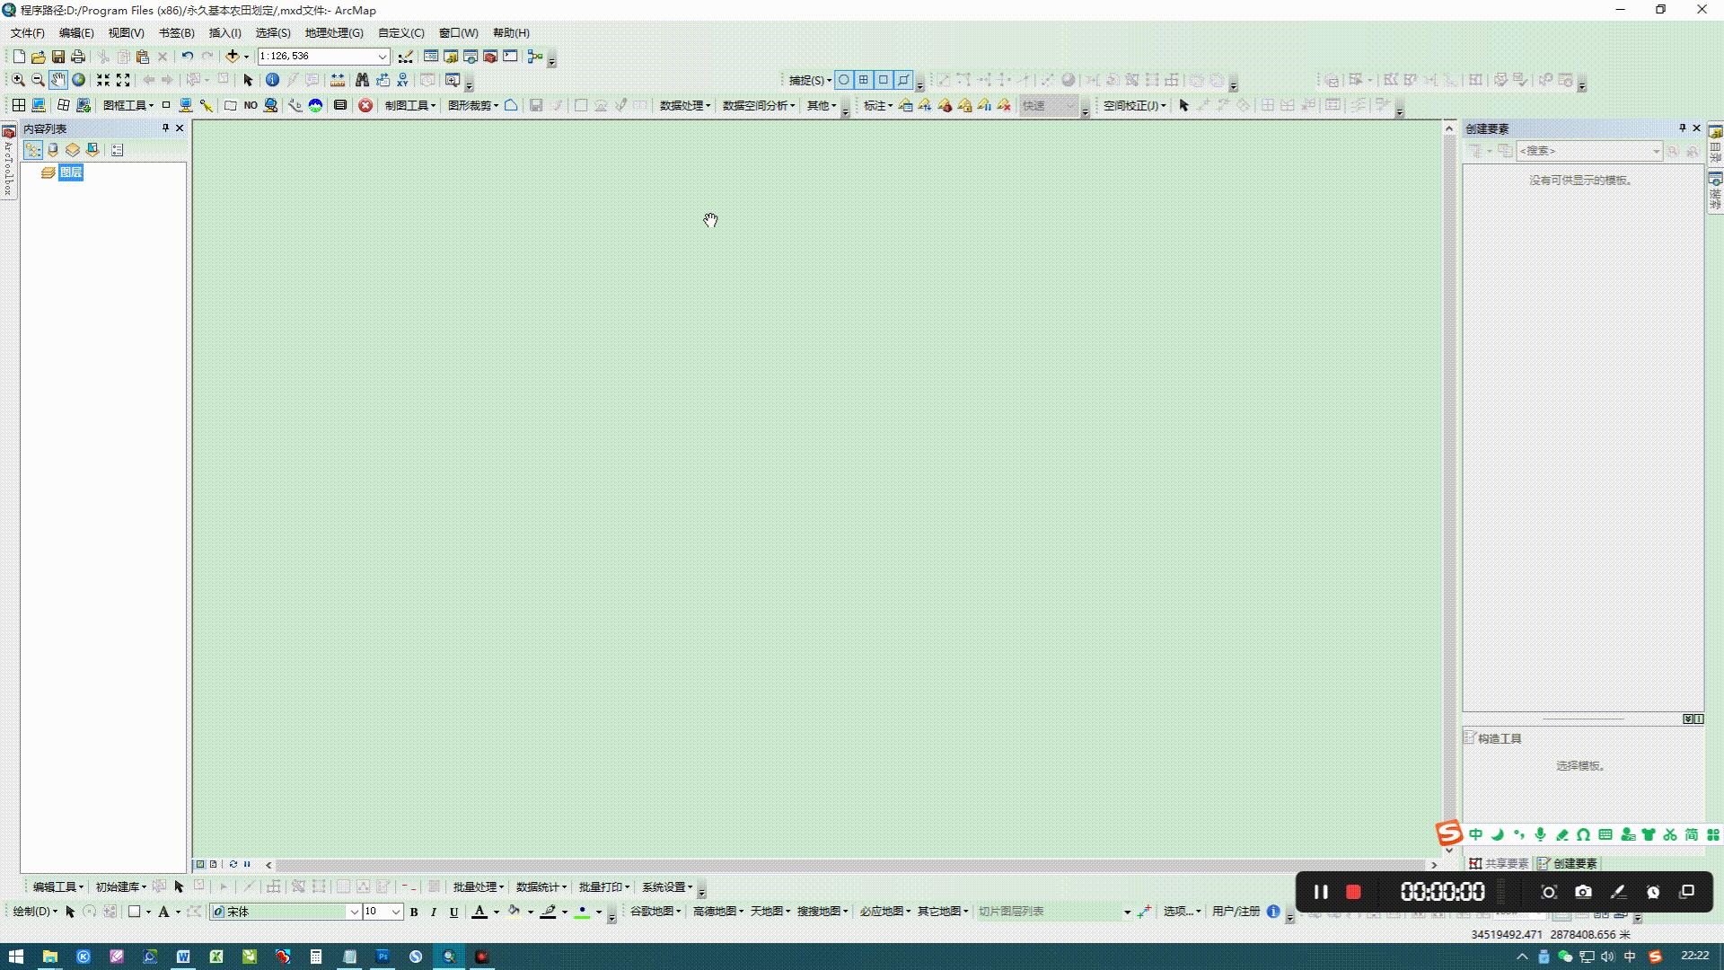Select the Pan tool
The image size is (1724, 970).
pos(57,80)
